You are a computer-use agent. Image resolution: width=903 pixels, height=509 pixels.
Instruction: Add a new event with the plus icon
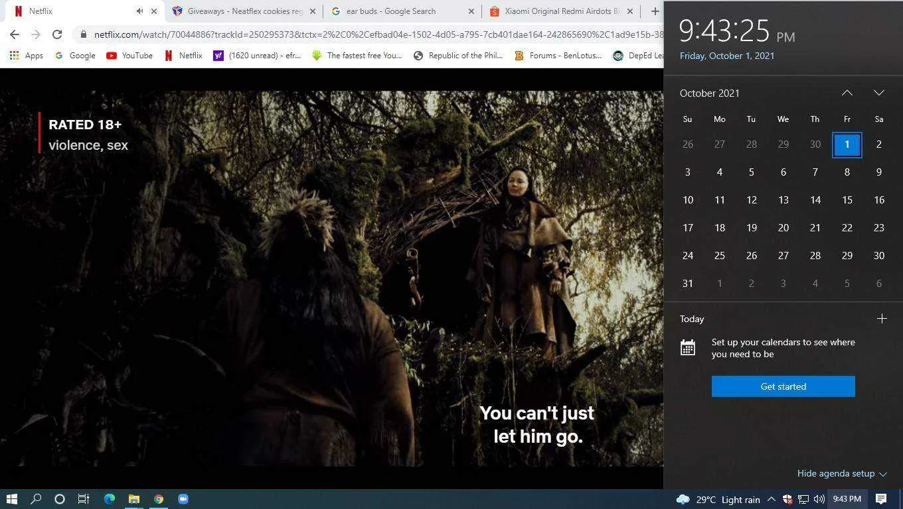[882, 319]
